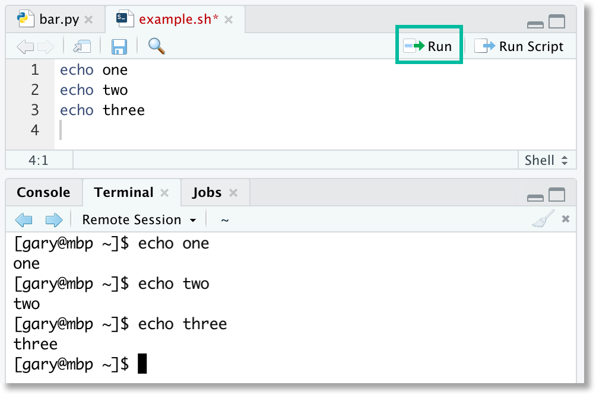This screenshot has width=596, height=395.
Task: Select the save file icon
Action: click(119, 46)
